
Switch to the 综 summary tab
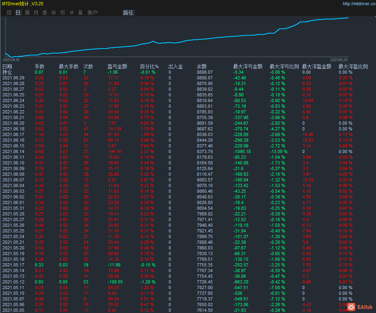click(9, 13)
